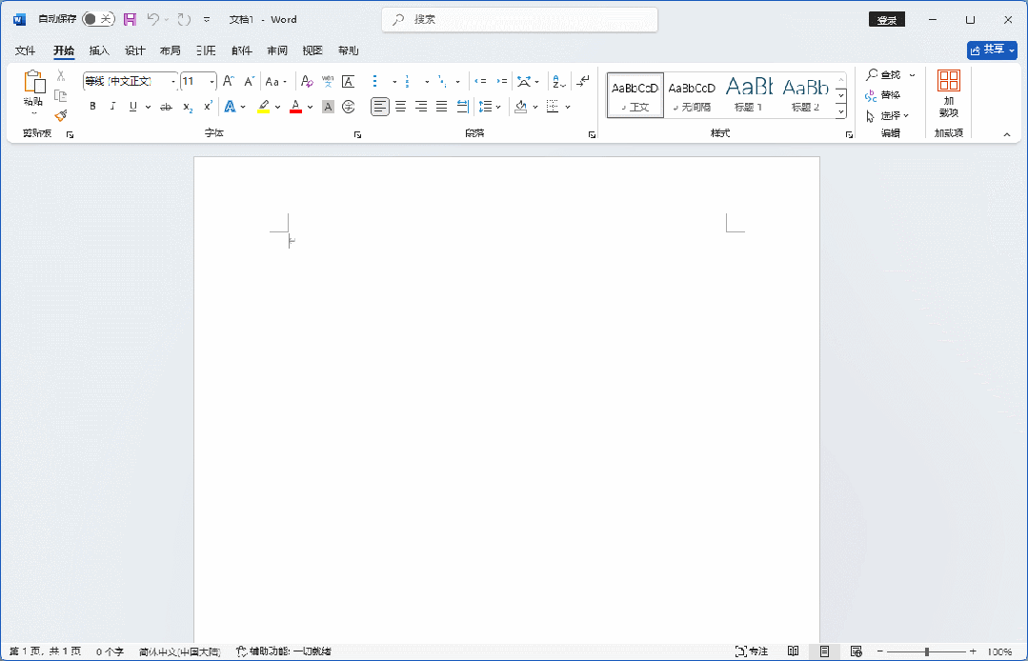Click the Paste clipboard icon

click(x=34, y=82)
